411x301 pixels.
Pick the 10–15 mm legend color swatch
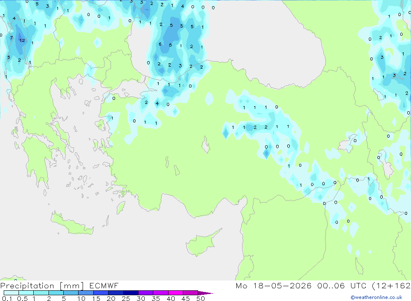[86, 293]
